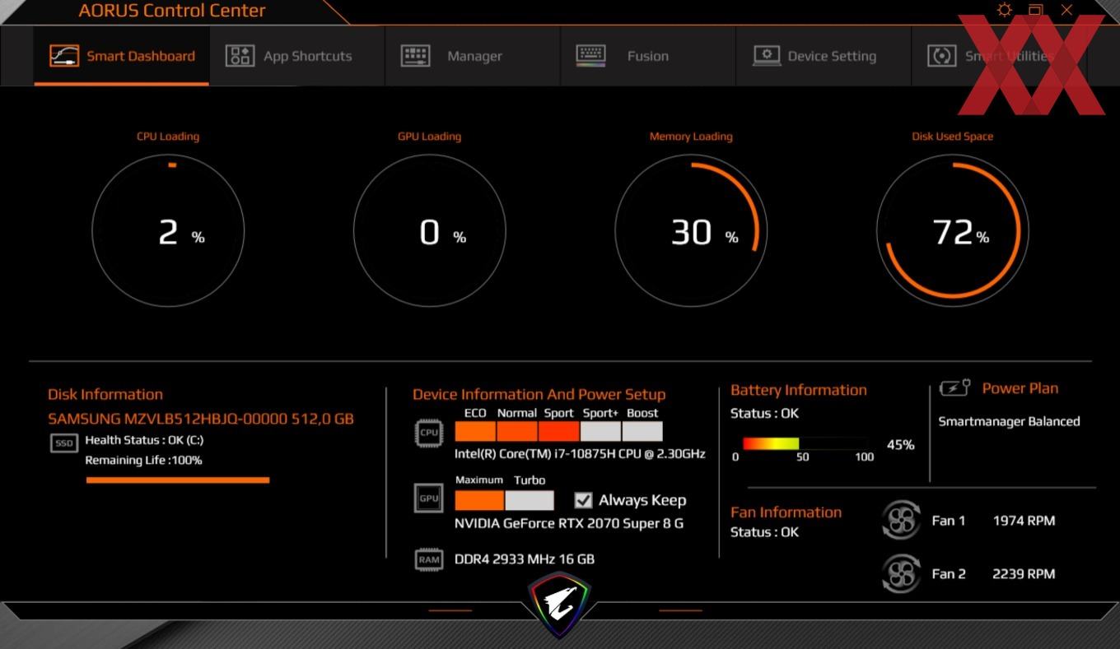Set CPU power mode to ECO

[x=475, y=431]
